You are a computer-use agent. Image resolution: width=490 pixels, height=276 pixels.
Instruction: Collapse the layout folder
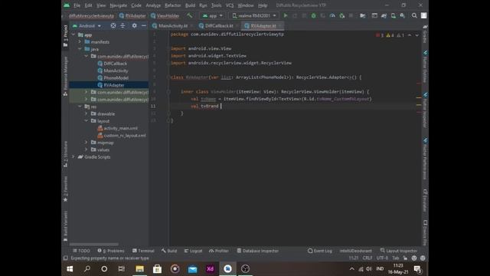pyautogui.click(x=87, y=121)
